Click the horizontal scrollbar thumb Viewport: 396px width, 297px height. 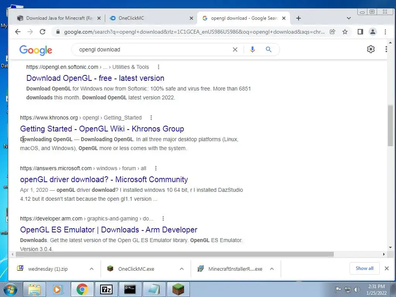[x=175, y=254]
